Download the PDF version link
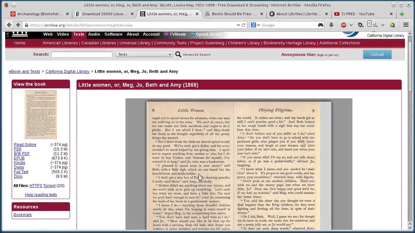 (18, 149)
